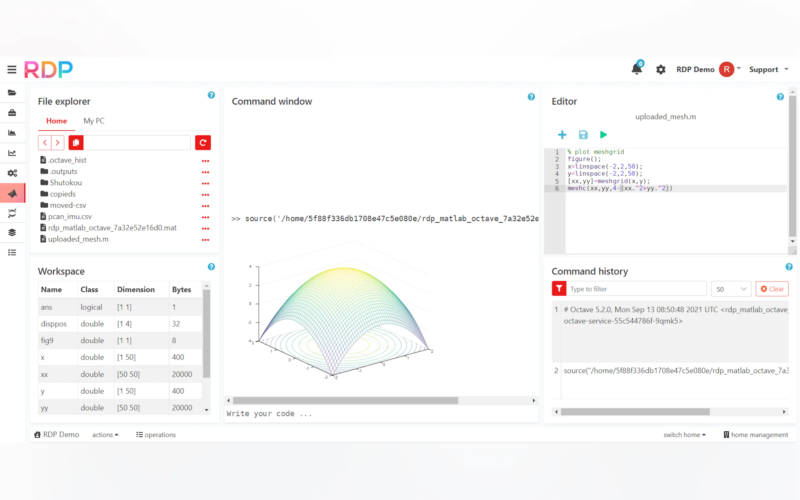Clear the command history
This screenshot has width=800, height=500.
[772, 289]
